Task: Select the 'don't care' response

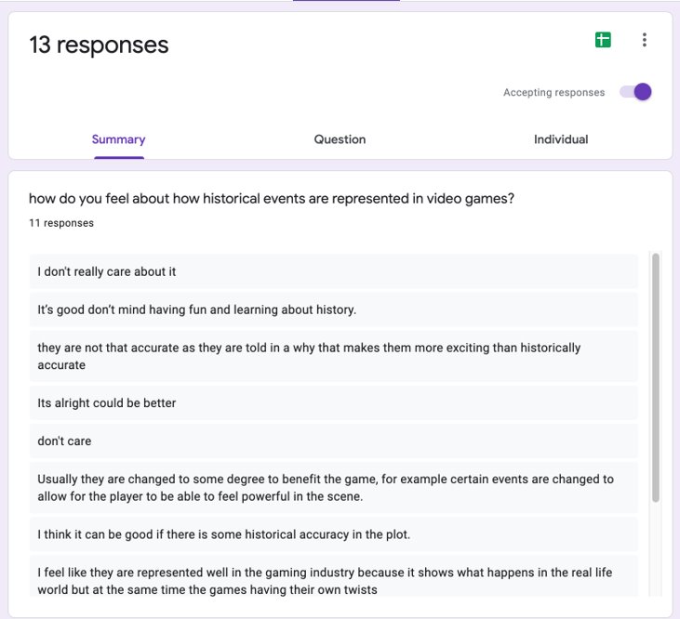Action: [x=334, y=441]
